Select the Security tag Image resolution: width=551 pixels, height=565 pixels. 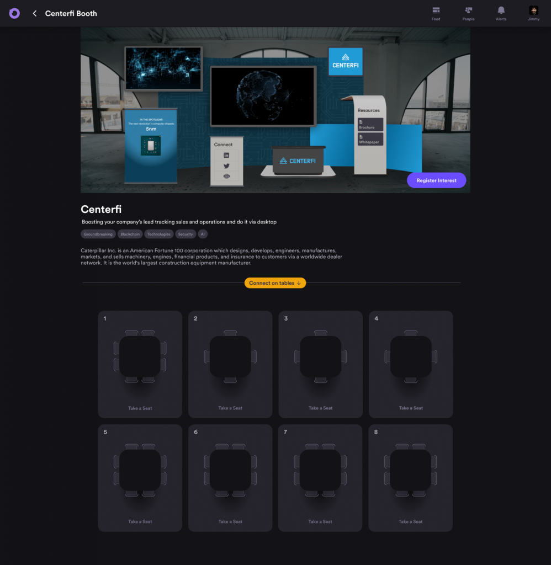[x=186, y=234]
